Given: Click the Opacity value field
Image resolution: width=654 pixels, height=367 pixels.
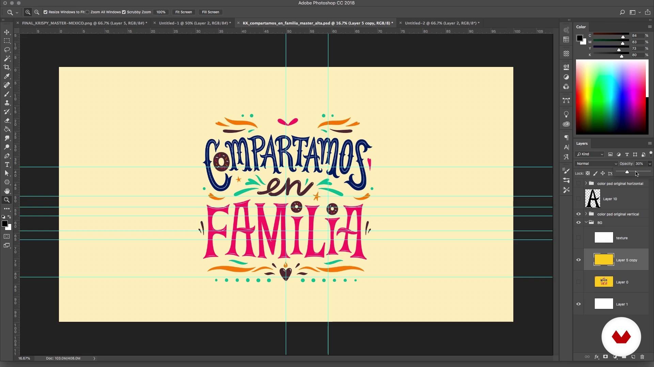Looking at the screenshot, I should pos(640,164).
